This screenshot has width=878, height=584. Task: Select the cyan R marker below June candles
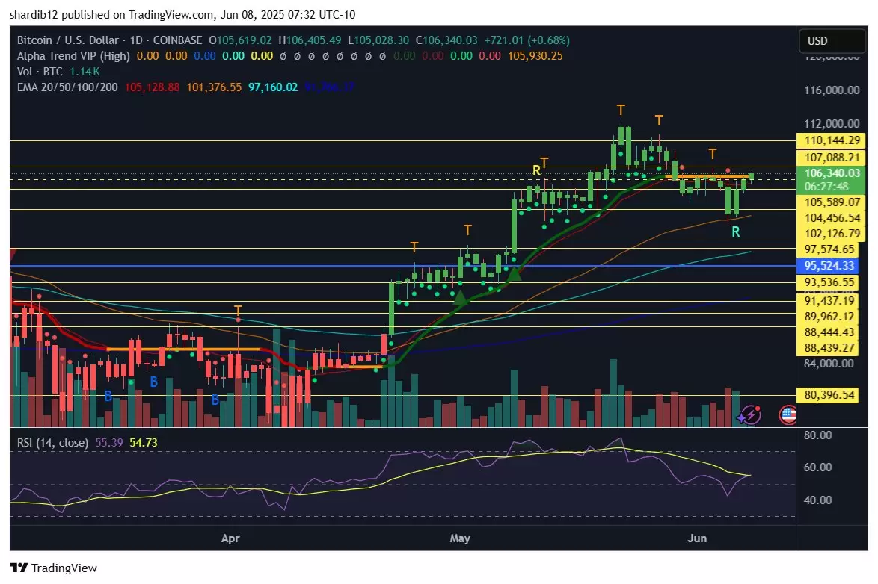click(736, 232)
